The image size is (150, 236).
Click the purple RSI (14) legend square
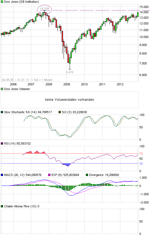coord(2,143)
